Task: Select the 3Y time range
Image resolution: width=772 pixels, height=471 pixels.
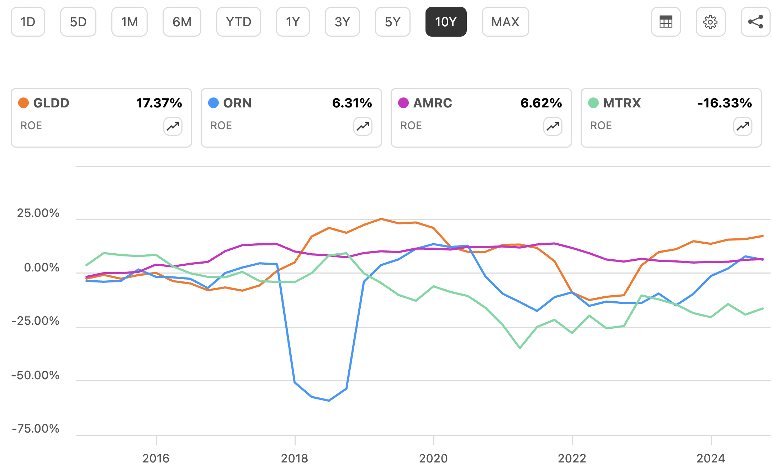Action: click(342, 22)
